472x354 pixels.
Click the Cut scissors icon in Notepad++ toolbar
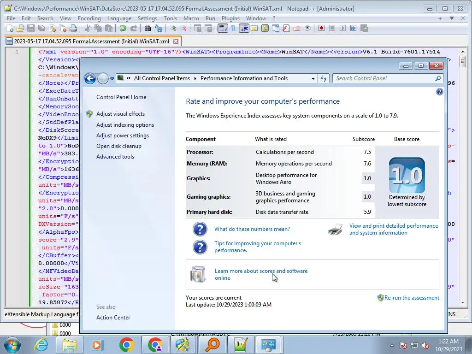click(87, 28)
